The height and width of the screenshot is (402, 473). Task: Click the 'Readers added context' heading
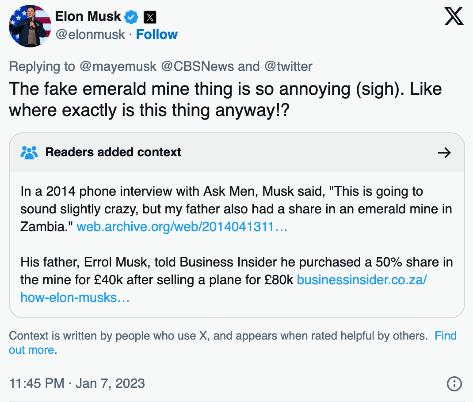pos(113,152)
